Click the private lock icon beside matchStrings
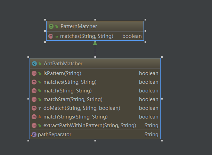This screenshot has width=212, height=155. point(40,117)
